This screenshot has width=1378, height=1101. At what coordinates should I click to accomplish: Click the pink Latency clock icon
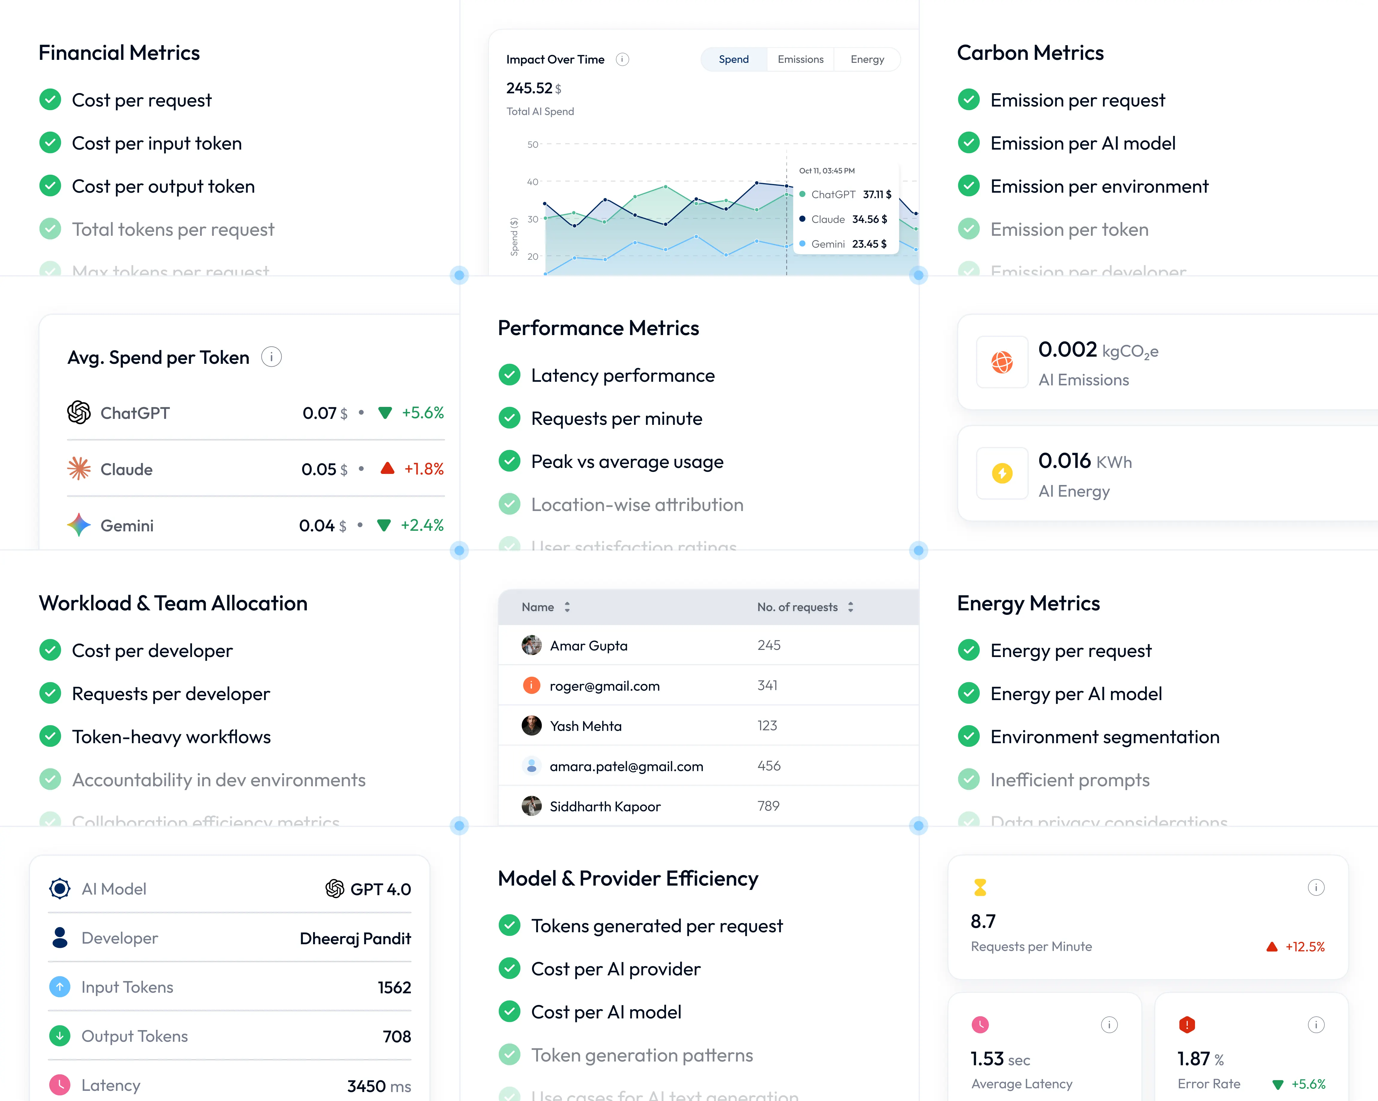[60, 1085]
